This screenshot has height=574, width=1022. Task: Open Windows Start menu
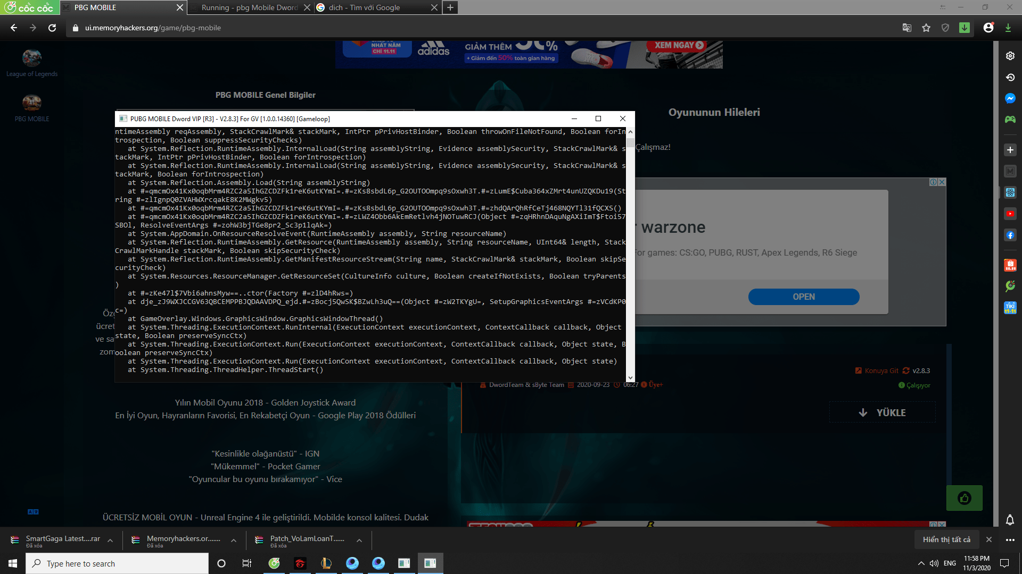click(13, 563)
